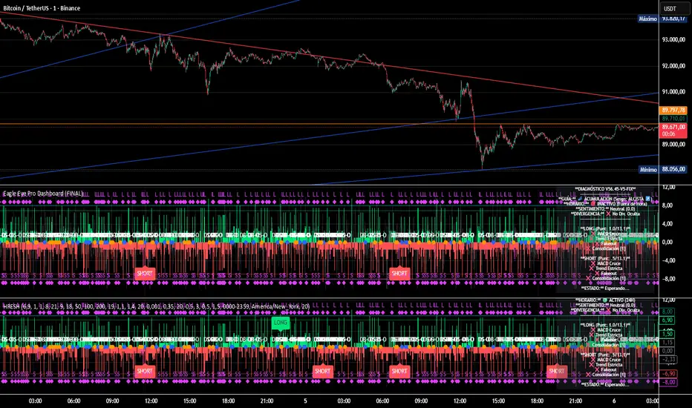Click the blue arrow icon beside ALCISTA
Screen dimensions: 692x408
click(648, 199)
